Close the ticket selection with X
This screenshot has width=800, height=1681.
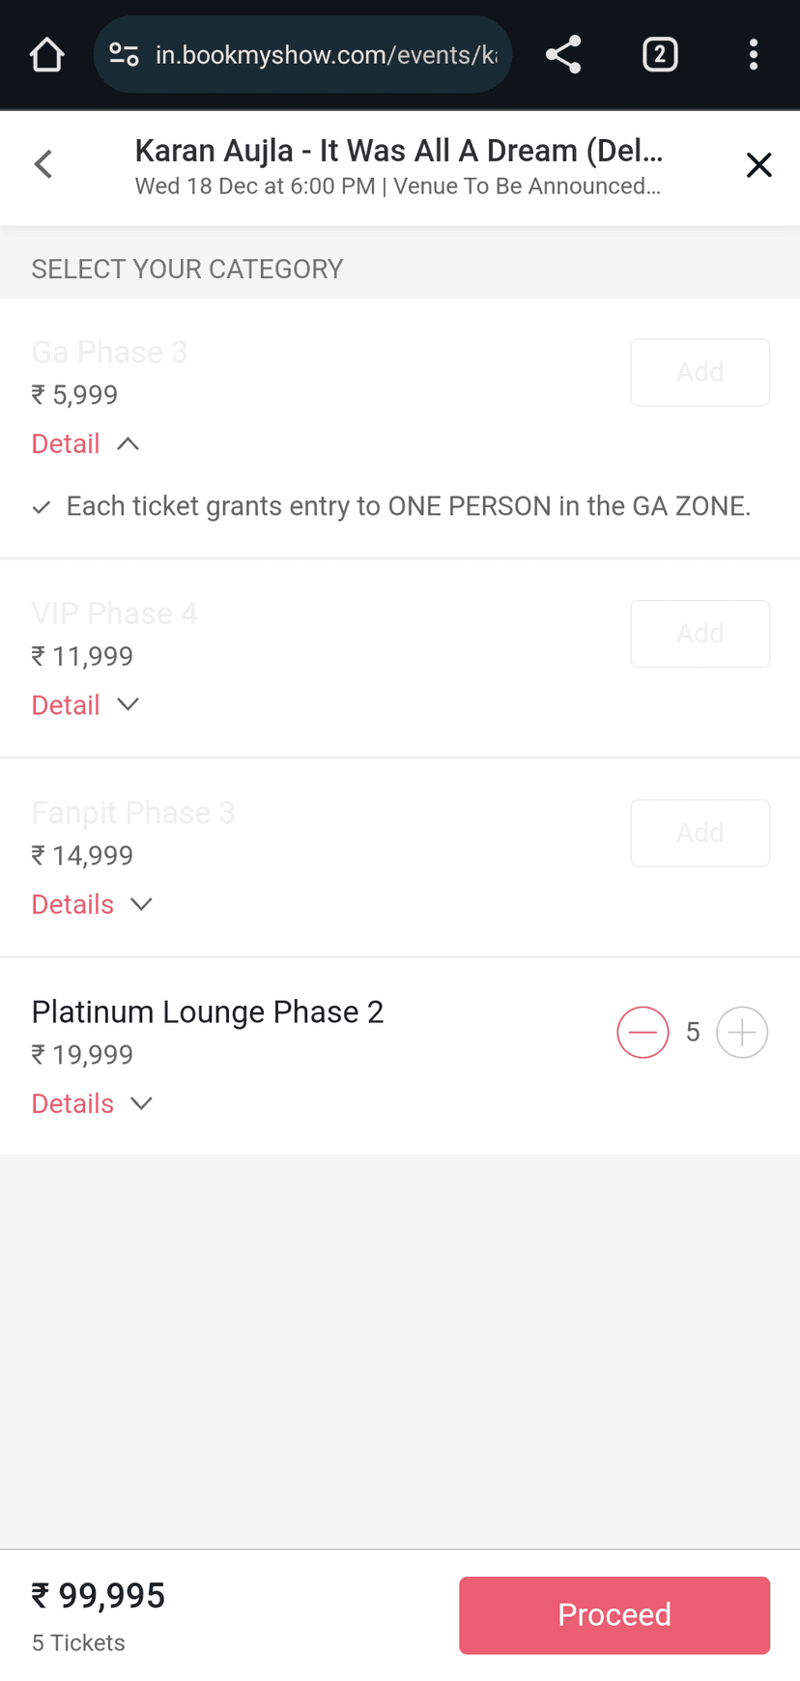click(x=758, y=165)
